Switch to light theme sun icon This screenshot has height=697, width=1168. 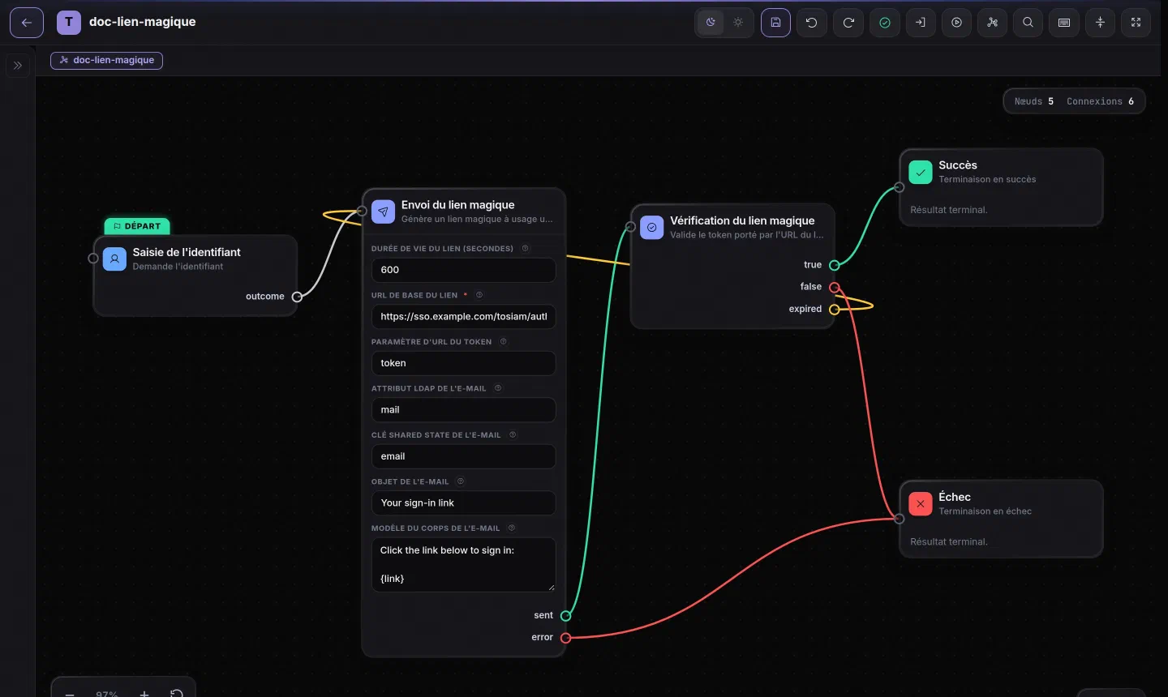738,23
